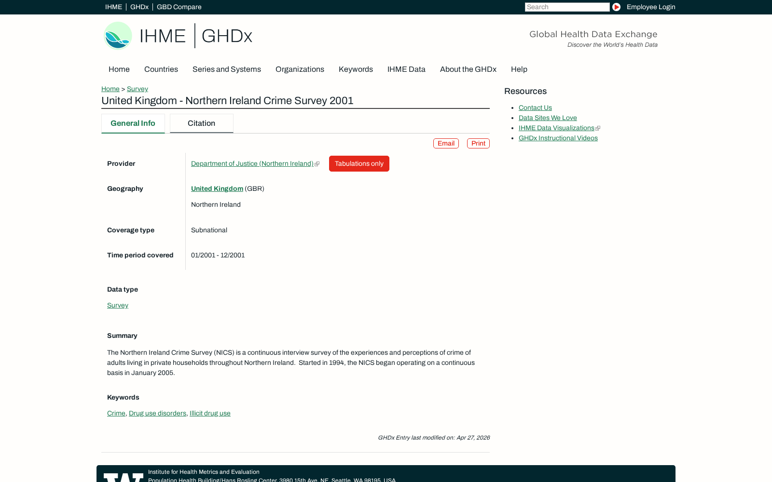The width and height of the screenshot is (772, 482).
Task: Go to Home in main navigation
Action: (119, 69)
